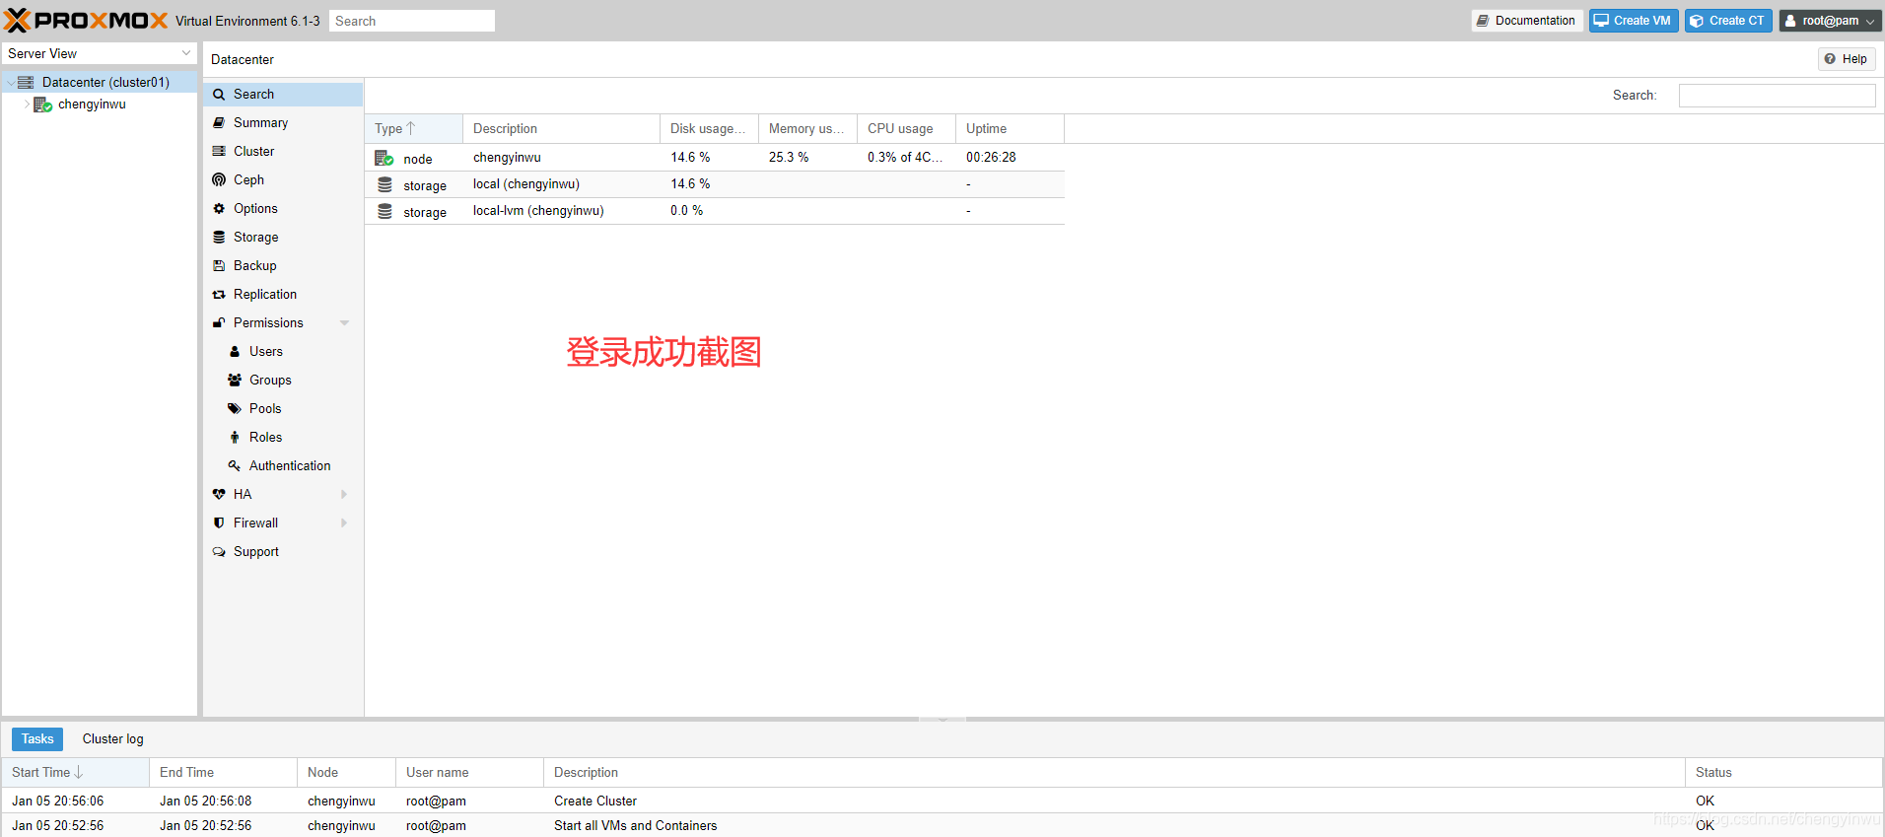Click the Ceph logo icon
The height and width of the screenshot is (837, 1885).
pos(219,180)
